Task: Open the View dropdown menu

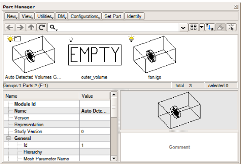Action: coord(27,16)
